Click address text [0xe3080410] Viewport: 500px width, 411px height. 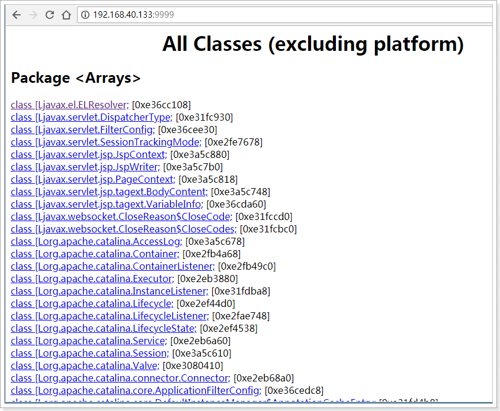pyautogui.click(x=193, y=365)
